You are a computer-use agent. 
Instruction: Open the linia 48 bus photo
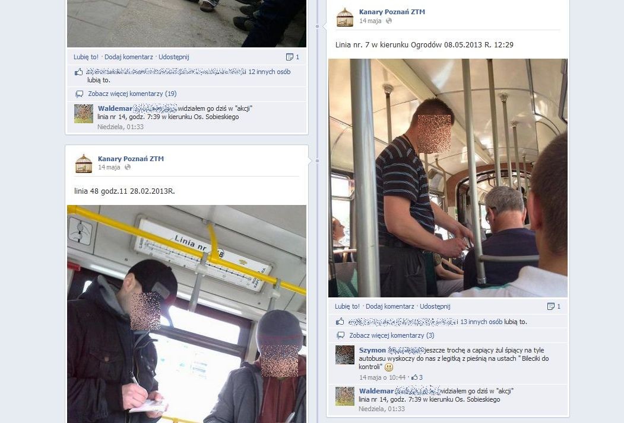186,314
